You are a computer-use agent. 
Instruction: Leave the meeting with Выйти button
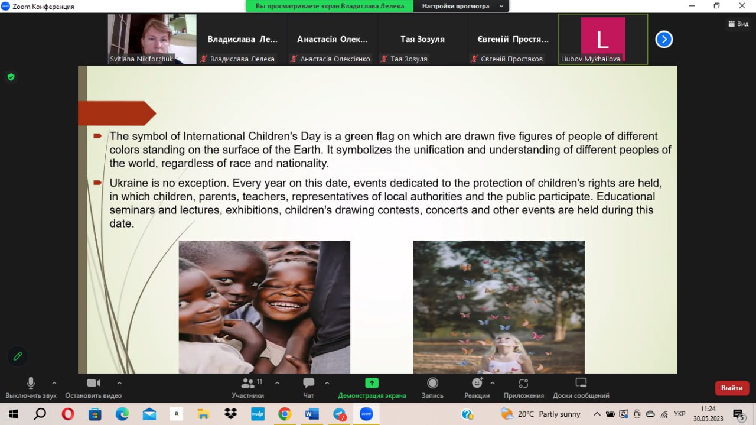point(732,388)
